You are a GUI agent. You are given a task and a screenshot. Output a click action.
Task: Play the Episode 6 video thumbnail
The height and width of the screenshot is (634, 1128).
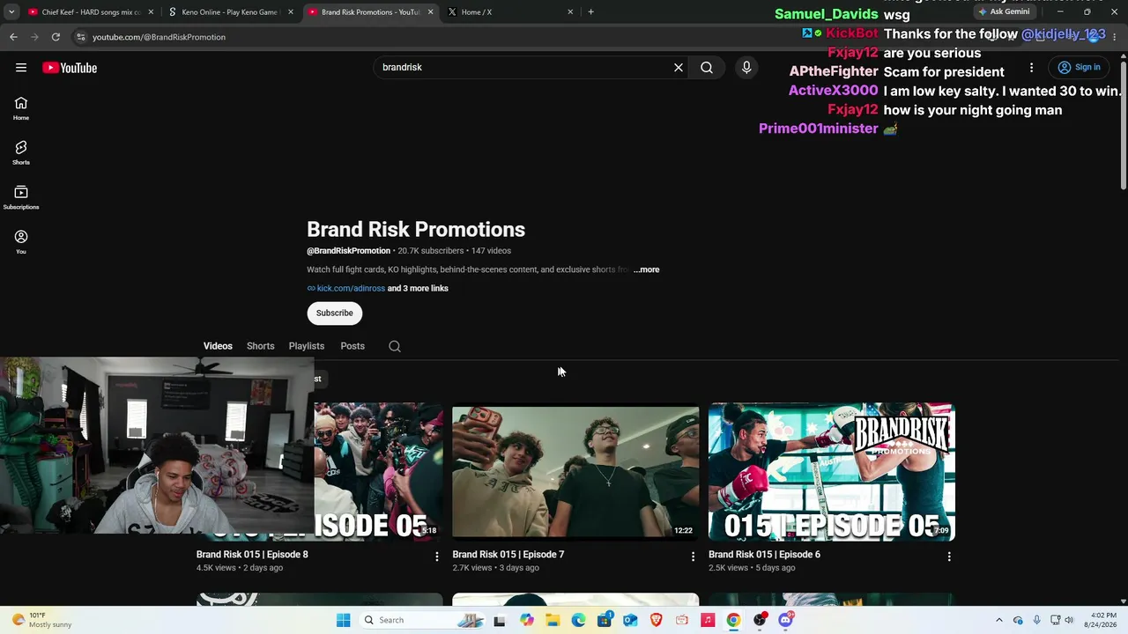832,471
